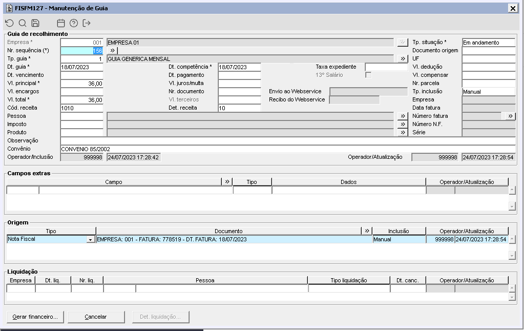The image size is (524, 331).
Task: Click the Det. liquidação button
Action: 160,317
